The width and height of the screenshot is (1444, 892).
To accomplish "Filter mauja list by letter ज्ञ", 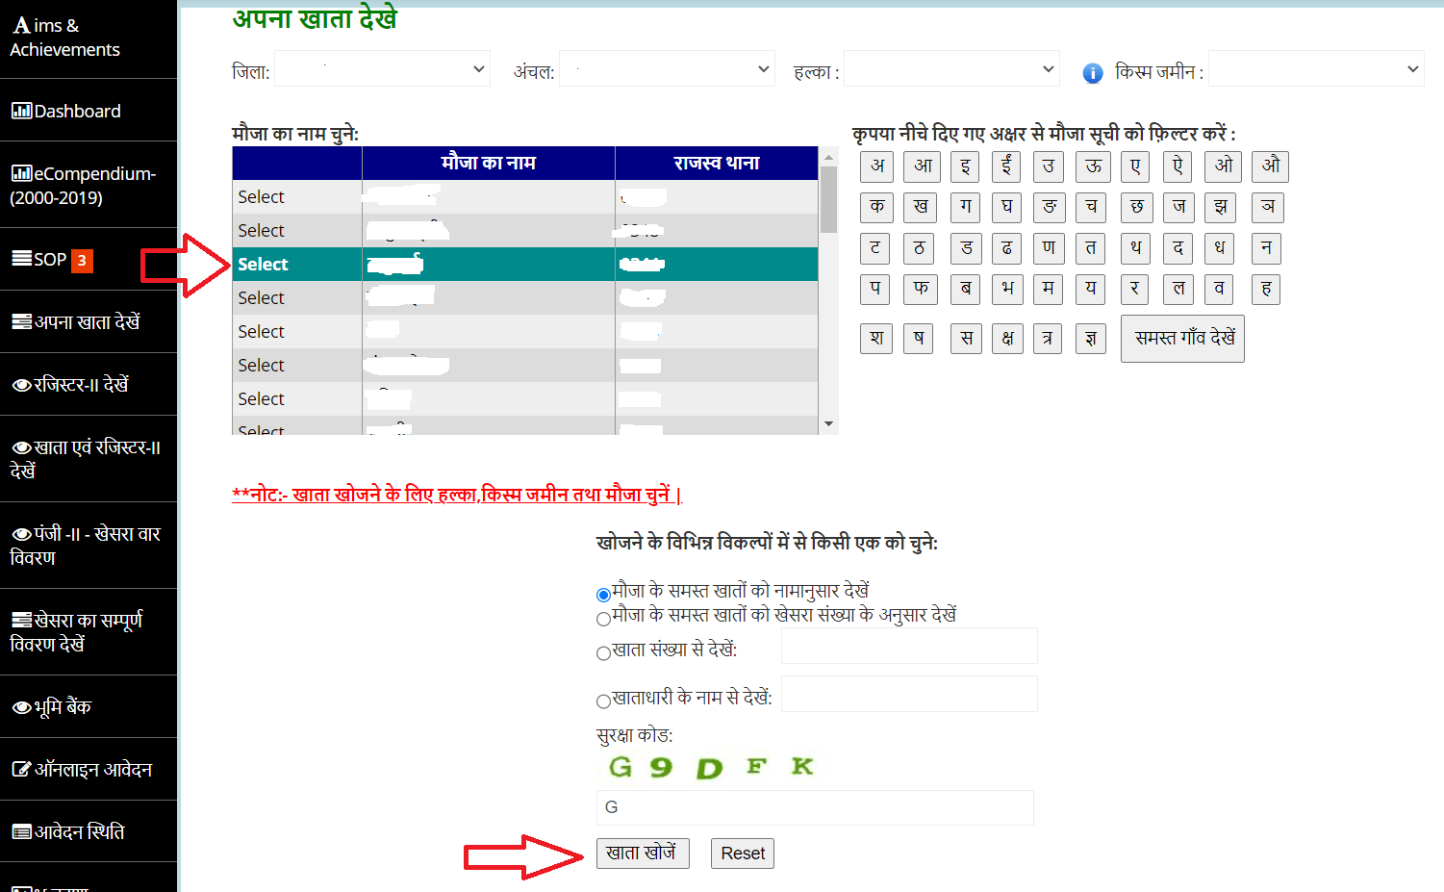I will [1090, 339].
